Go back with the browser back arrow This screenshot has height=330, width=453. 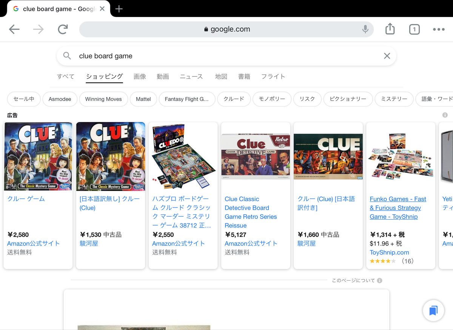pyautogui.click(x=14, y=29)
